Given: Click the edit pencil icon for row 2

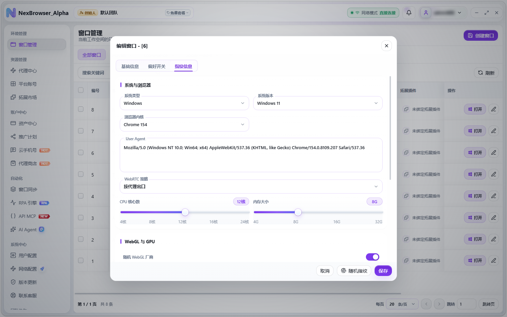Looking at the screenshot, I should [x=494, y=239].
